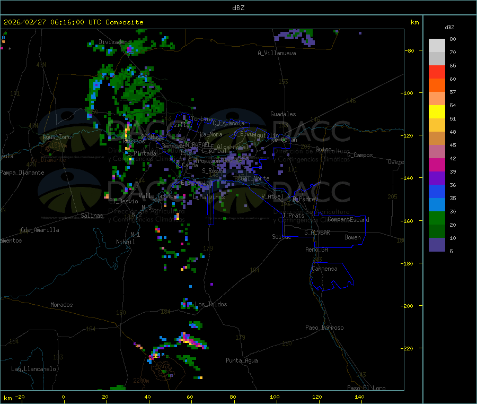Click the Pampa_Diamante label

point(22,173)
